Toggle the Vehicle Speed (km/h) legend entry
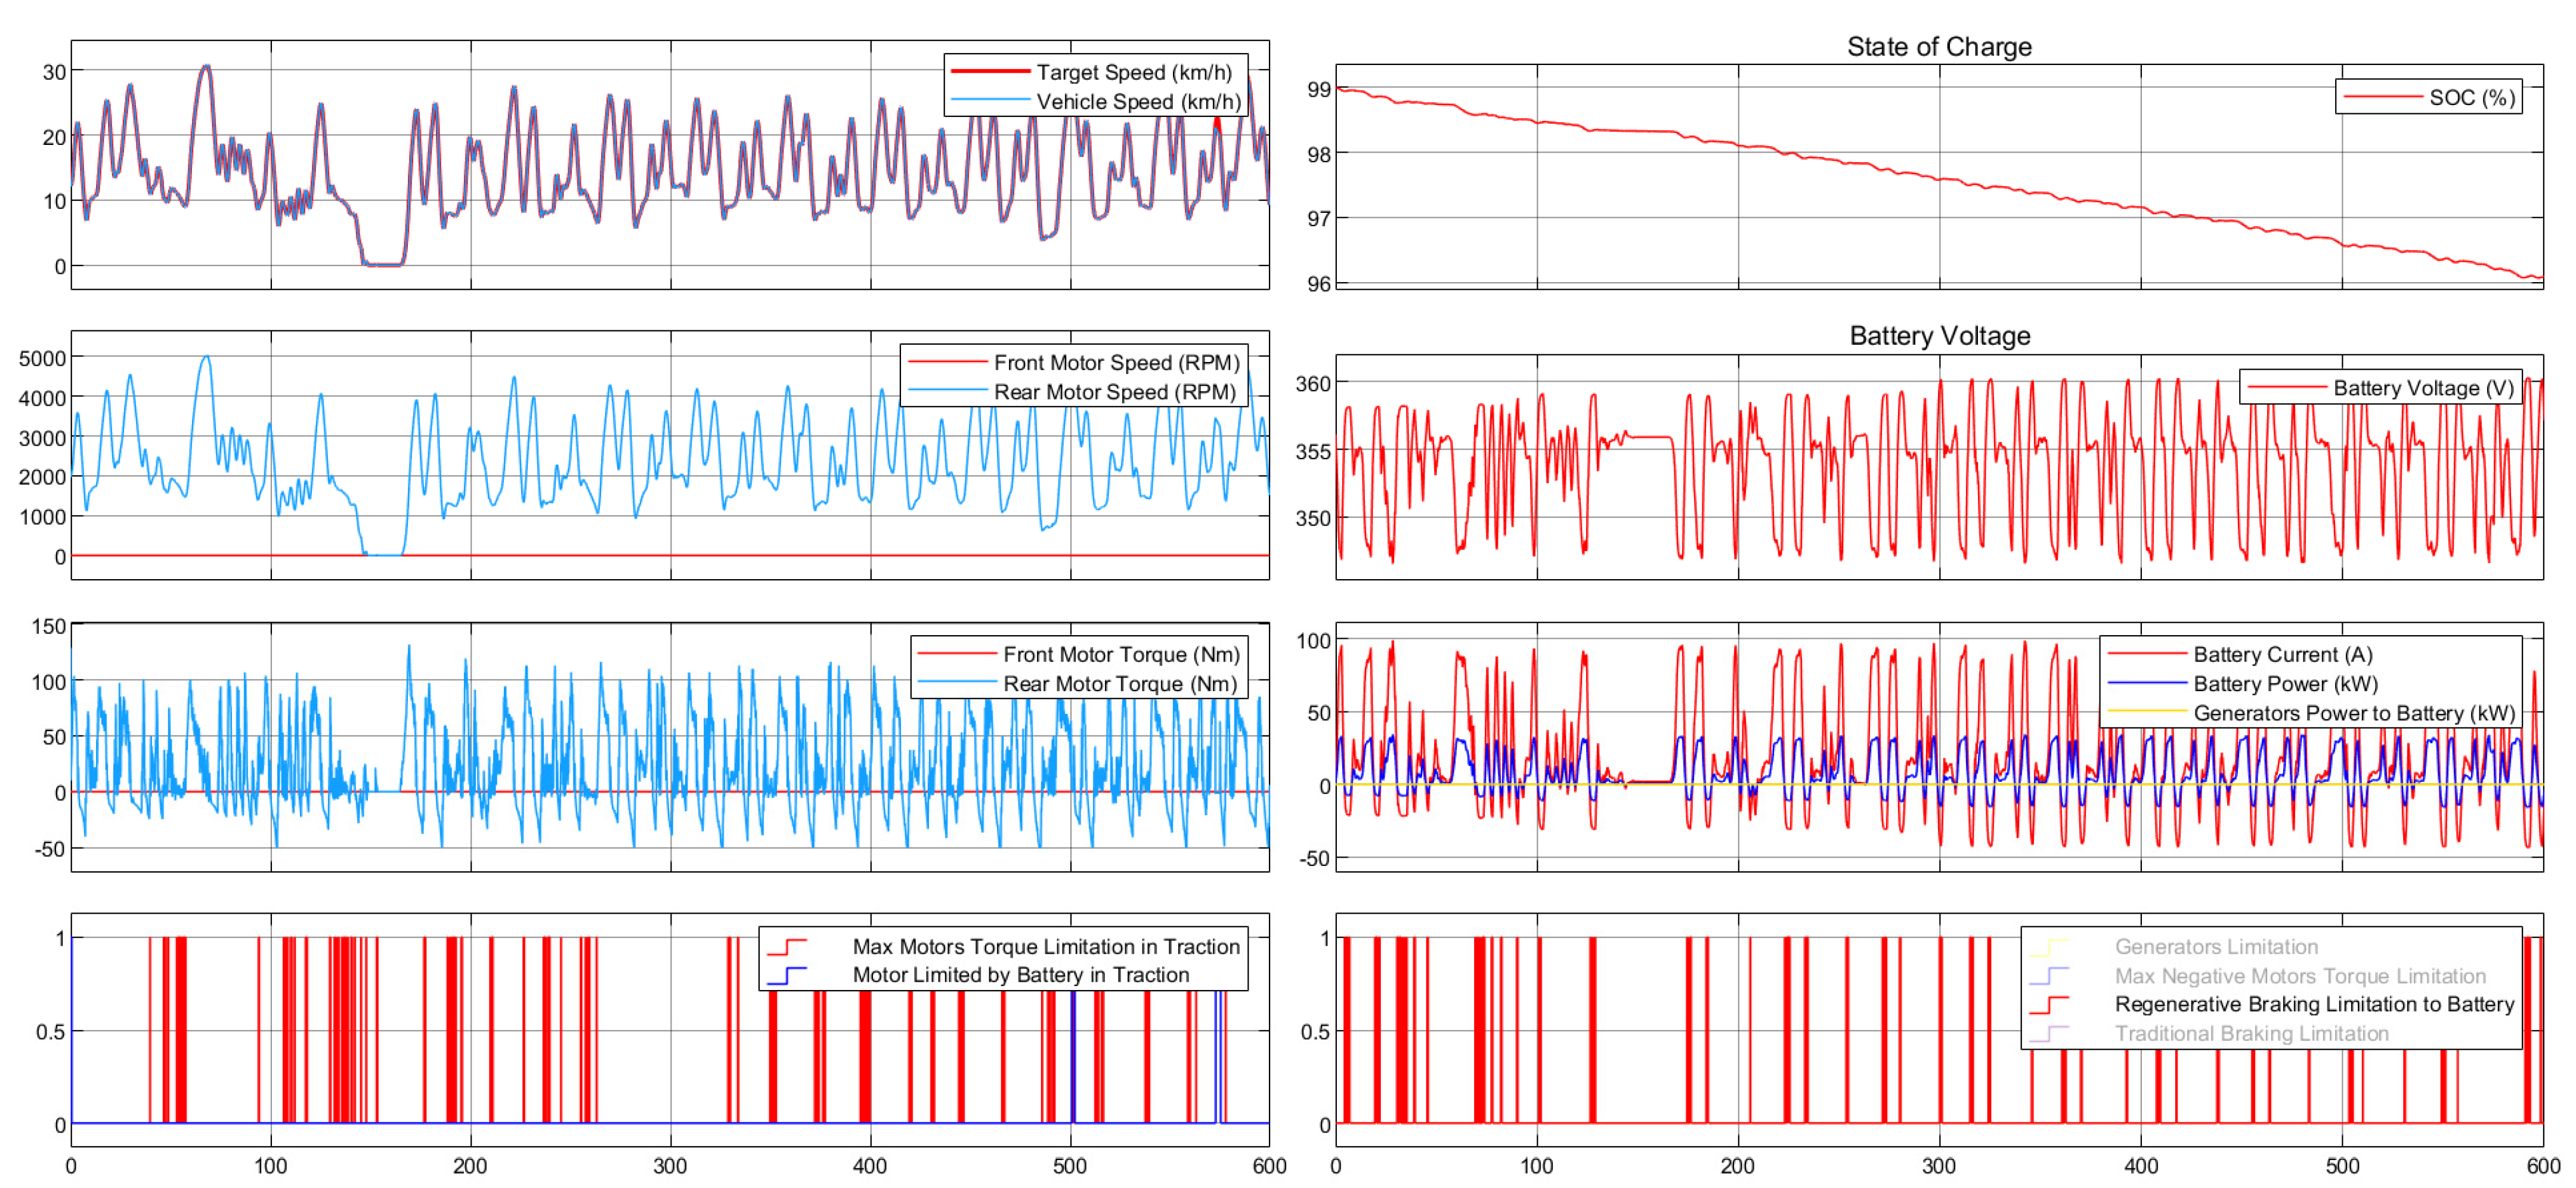This screenshot has width=2576, height=1188. coord(1138,101)
